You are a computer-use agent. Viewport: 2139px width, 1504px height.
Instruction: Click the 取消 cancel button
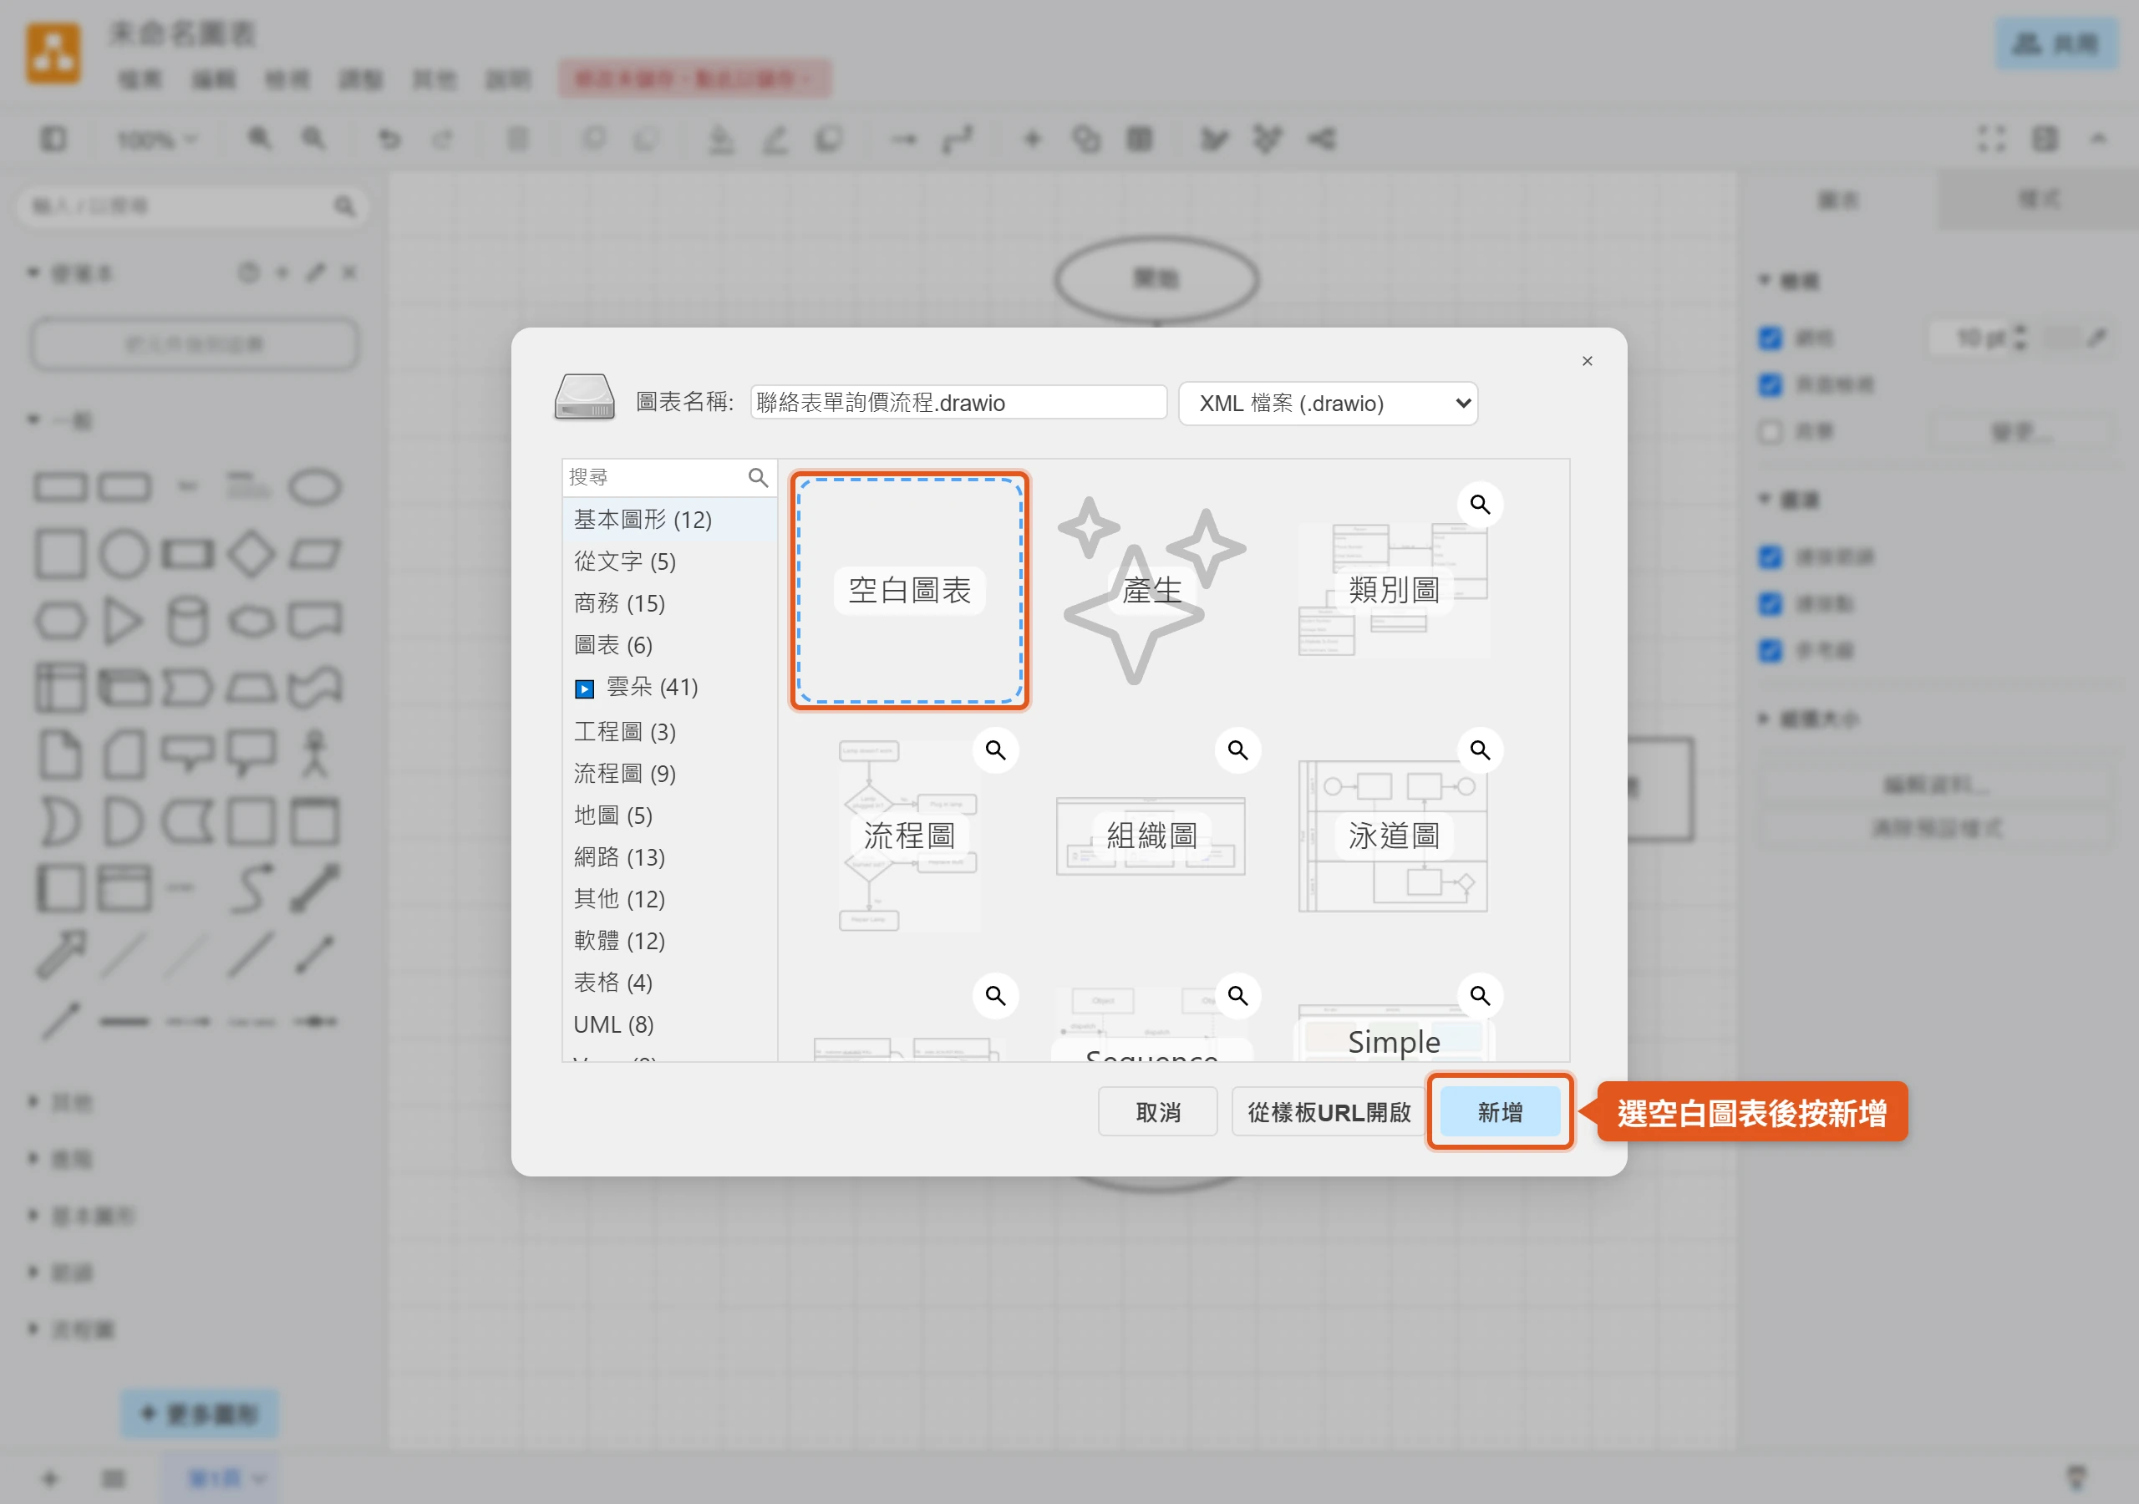(1157, 1111)
